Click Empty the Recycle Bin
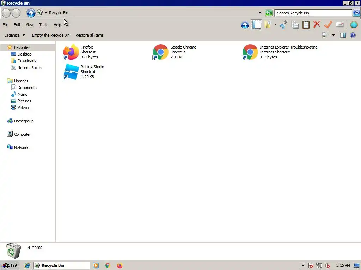This screenshot has height=270, width=361. [x=51, y=35]
